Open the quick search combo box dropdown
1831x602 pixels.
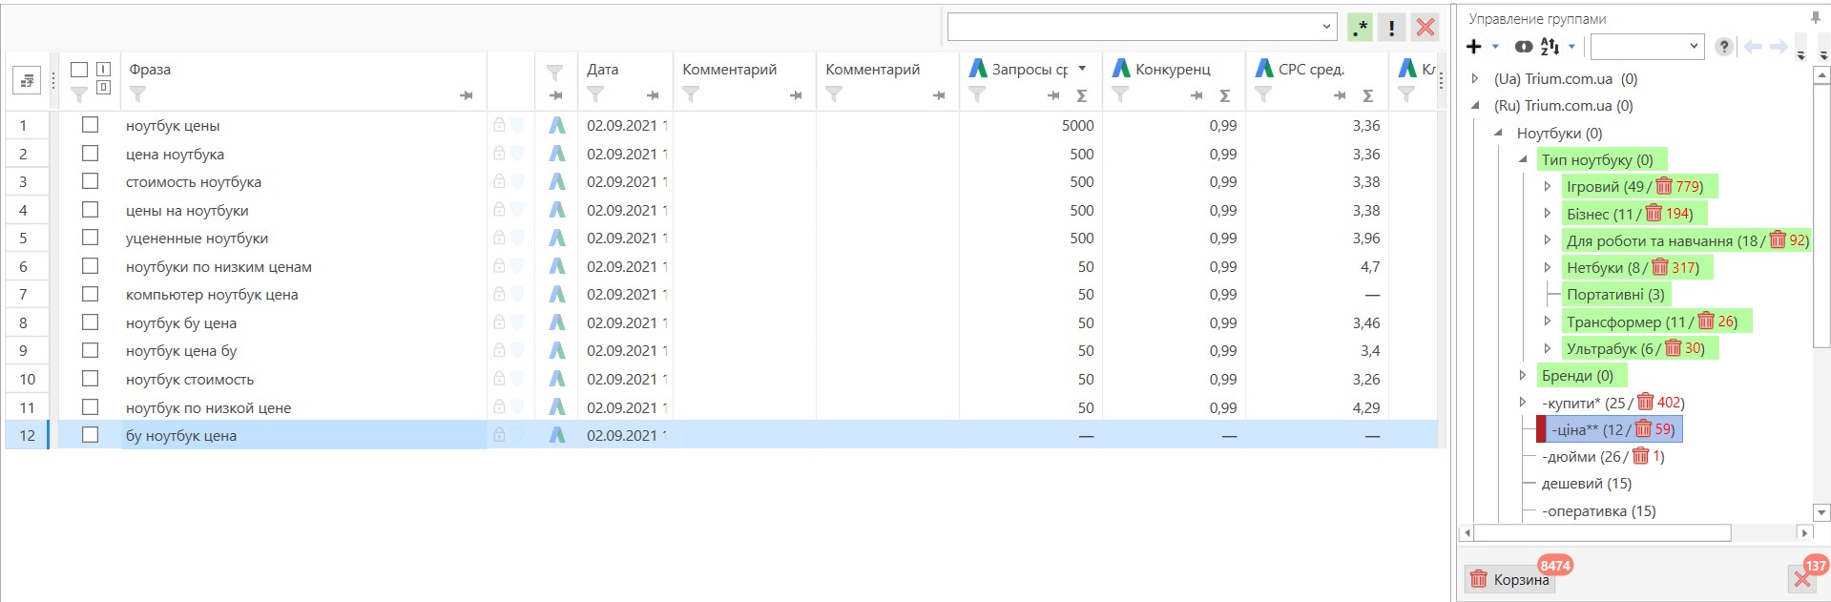[1326, 27]
